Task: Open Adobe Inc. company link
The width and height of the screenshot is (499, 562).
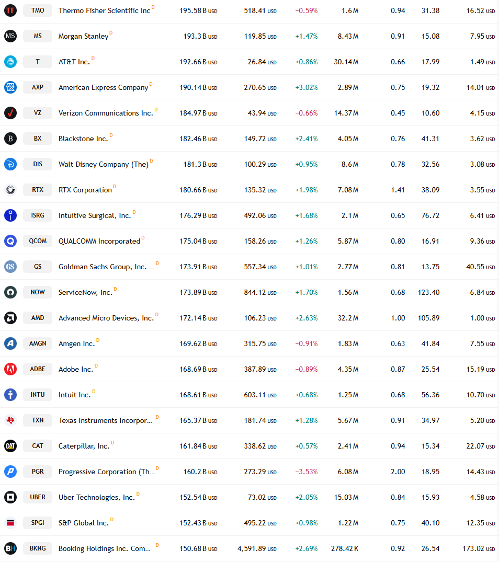Action: (76, 370)
